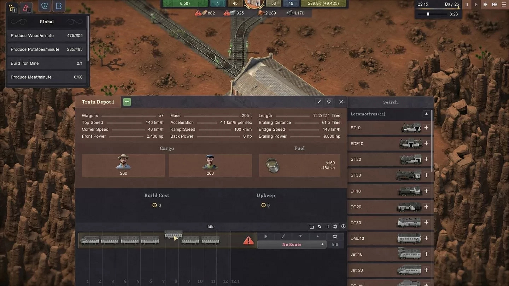Pause the game time

click(x=467, y=5)
